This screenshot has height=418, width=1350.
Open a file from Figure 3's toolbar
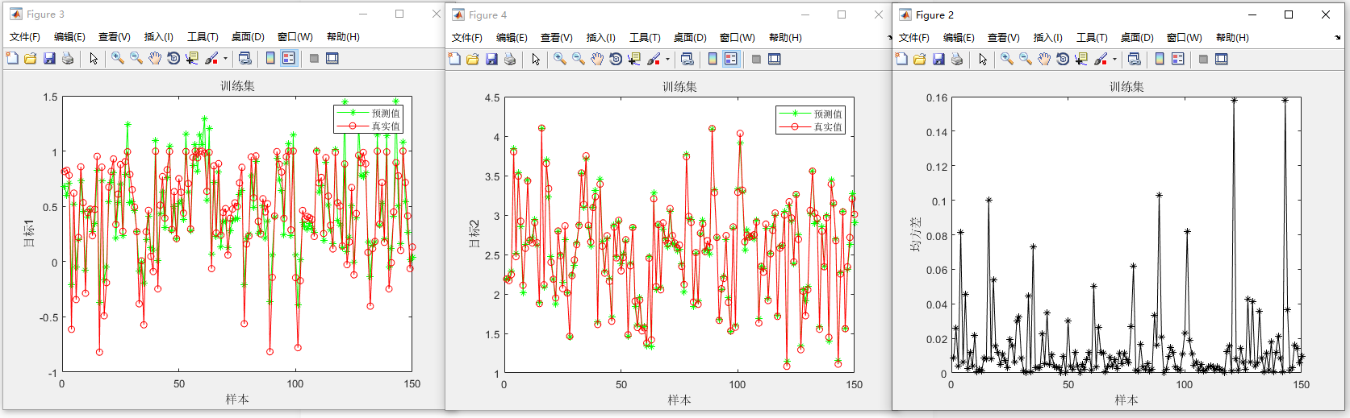[x=31, y=58]
